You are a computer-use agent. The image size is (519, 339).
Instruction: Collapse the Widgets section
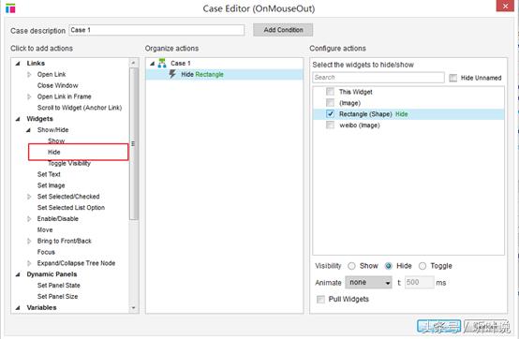(x=18, y=119)
